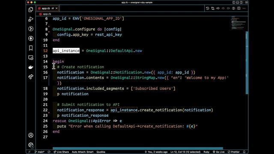Toggle secondary side bar layout button

click(x=241, y=3)
